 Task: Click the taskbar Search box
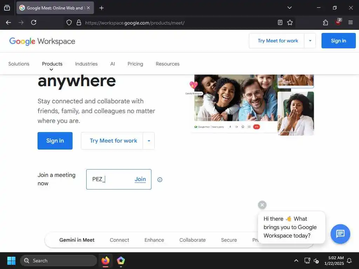[x=59, y=261]
